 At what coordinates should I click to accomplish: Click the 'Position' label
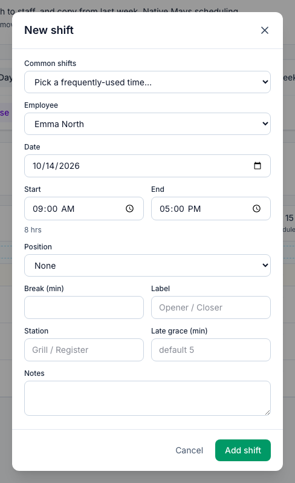[38, 247]
